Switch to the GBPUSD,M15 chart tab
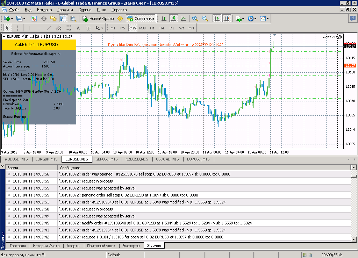This screenshot has height=258, width=358. pyautogui.click(x=107, y=159)
